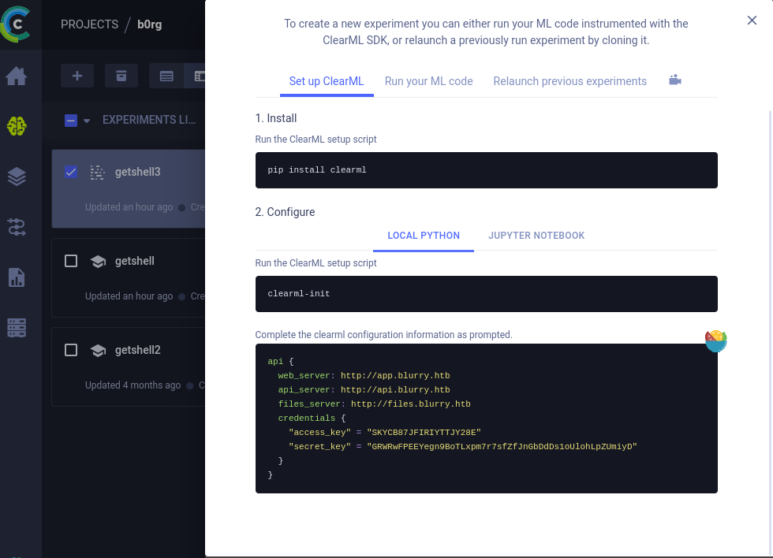Click the plus New Experiment button
Image resolution: width=773 pixels, height=558 pixels.
(x=77, y=76)
